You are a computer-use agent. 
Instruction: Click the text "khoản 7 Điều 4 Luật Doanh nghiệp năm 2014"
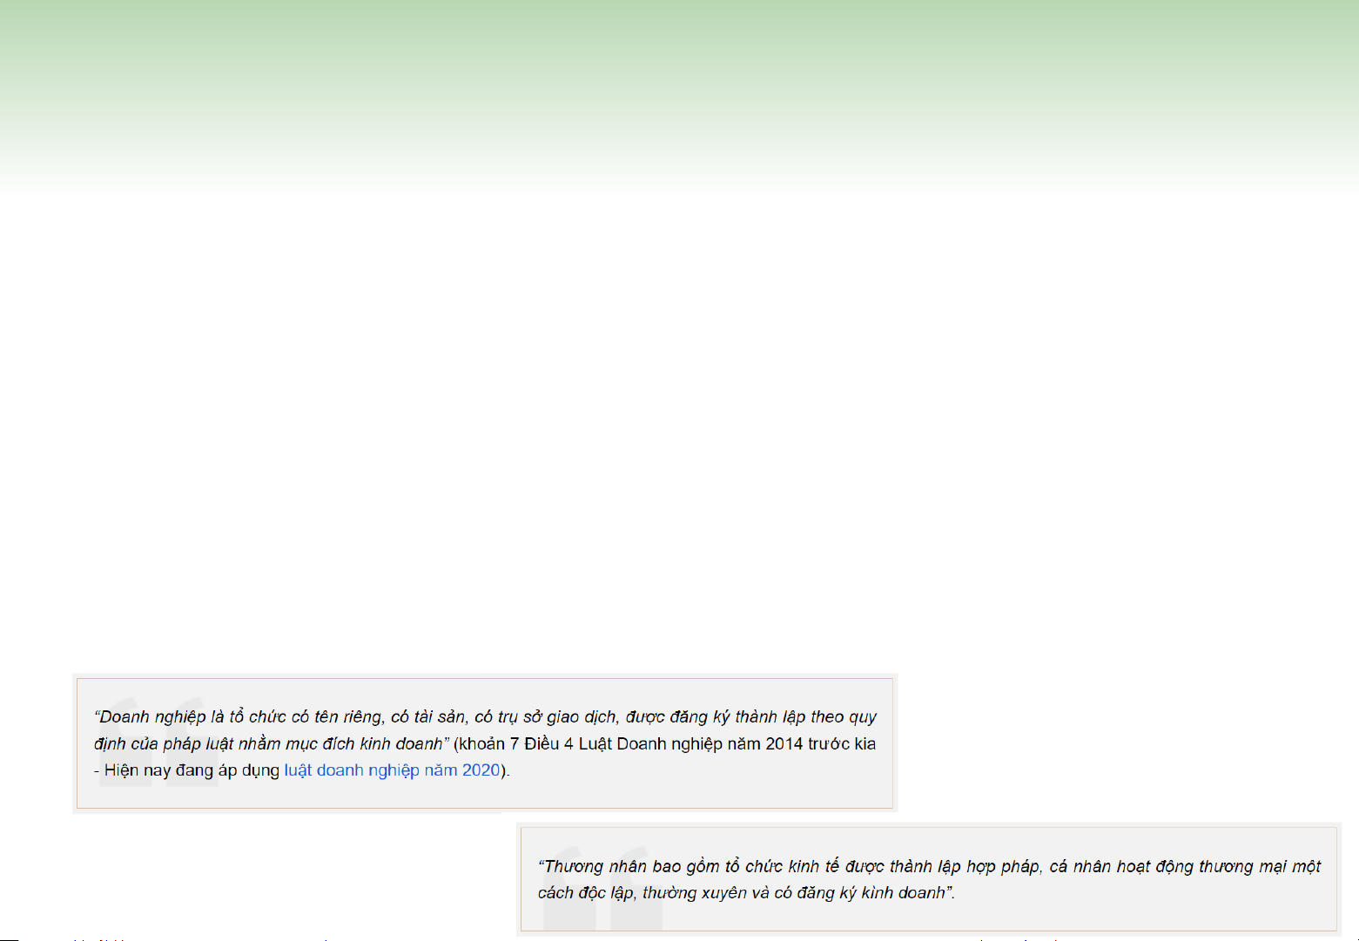[631, 744]
